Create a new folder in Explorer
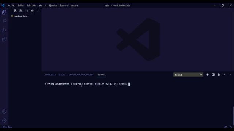234x131 pixels. click(x=21, y=11)
